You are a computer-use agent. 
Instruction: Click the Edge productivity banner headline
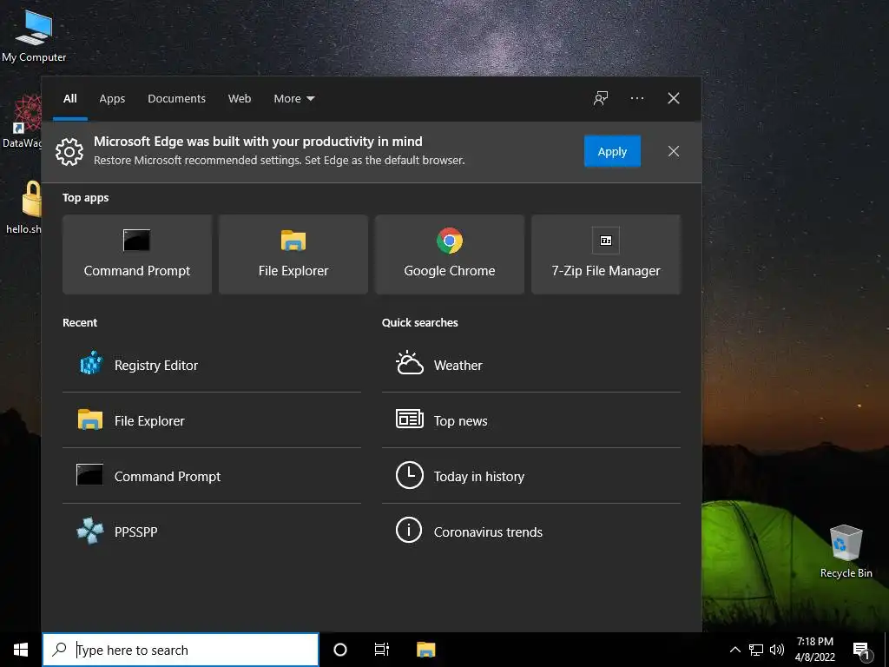(258, 142)
